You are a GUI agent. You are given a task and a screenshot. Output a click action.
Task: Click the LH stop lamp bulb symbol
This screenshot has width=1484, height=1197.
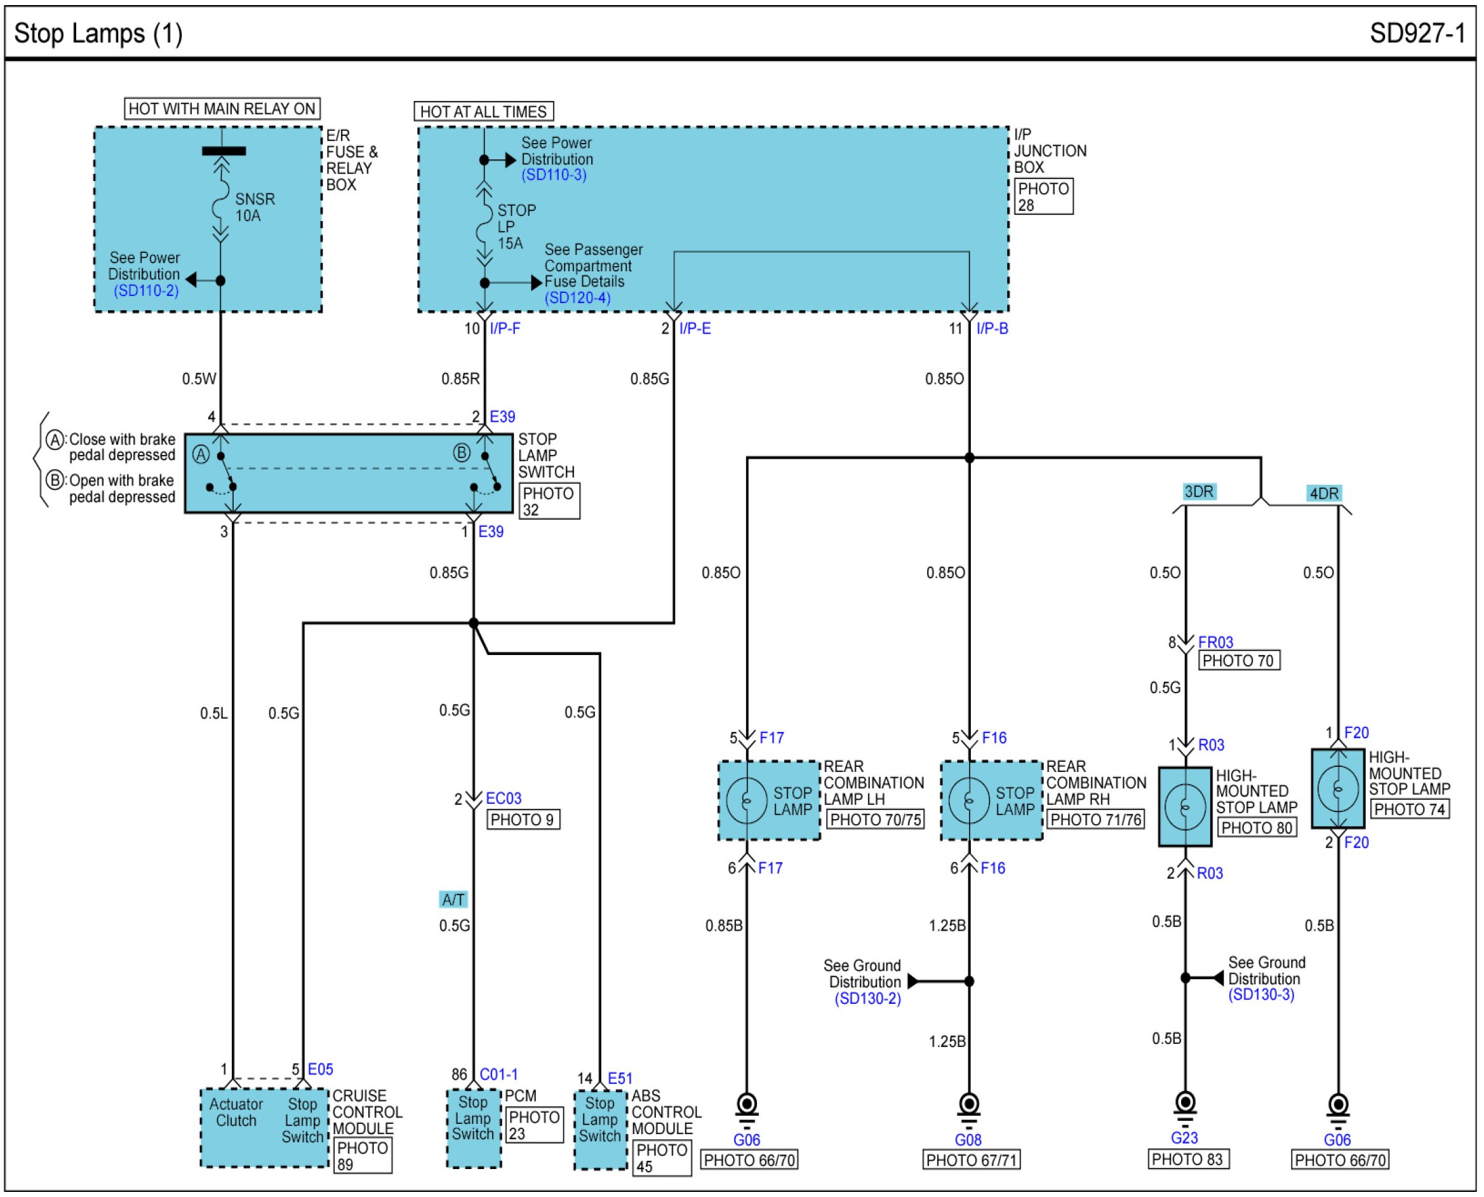747,801
